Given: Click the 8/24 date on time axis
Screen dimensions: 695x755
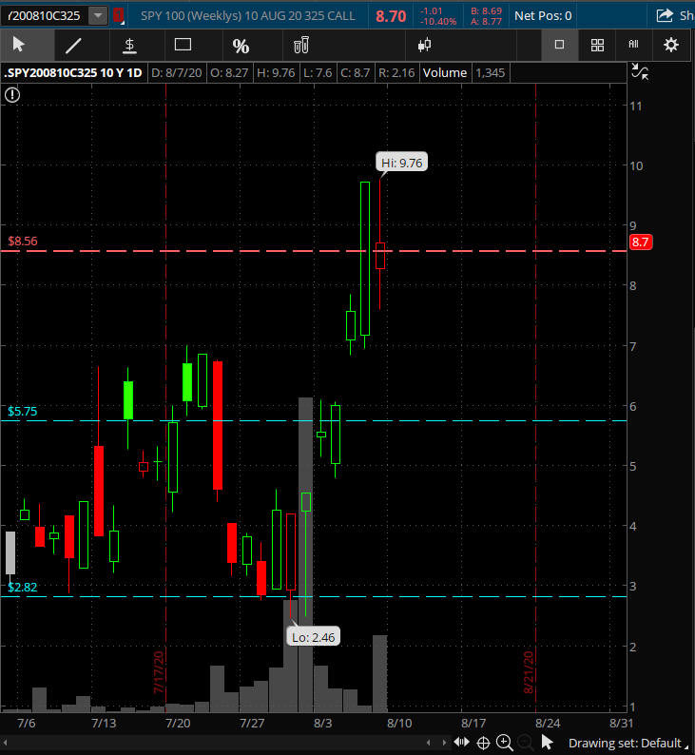Looking at the screenshot, I should point(548,724).
